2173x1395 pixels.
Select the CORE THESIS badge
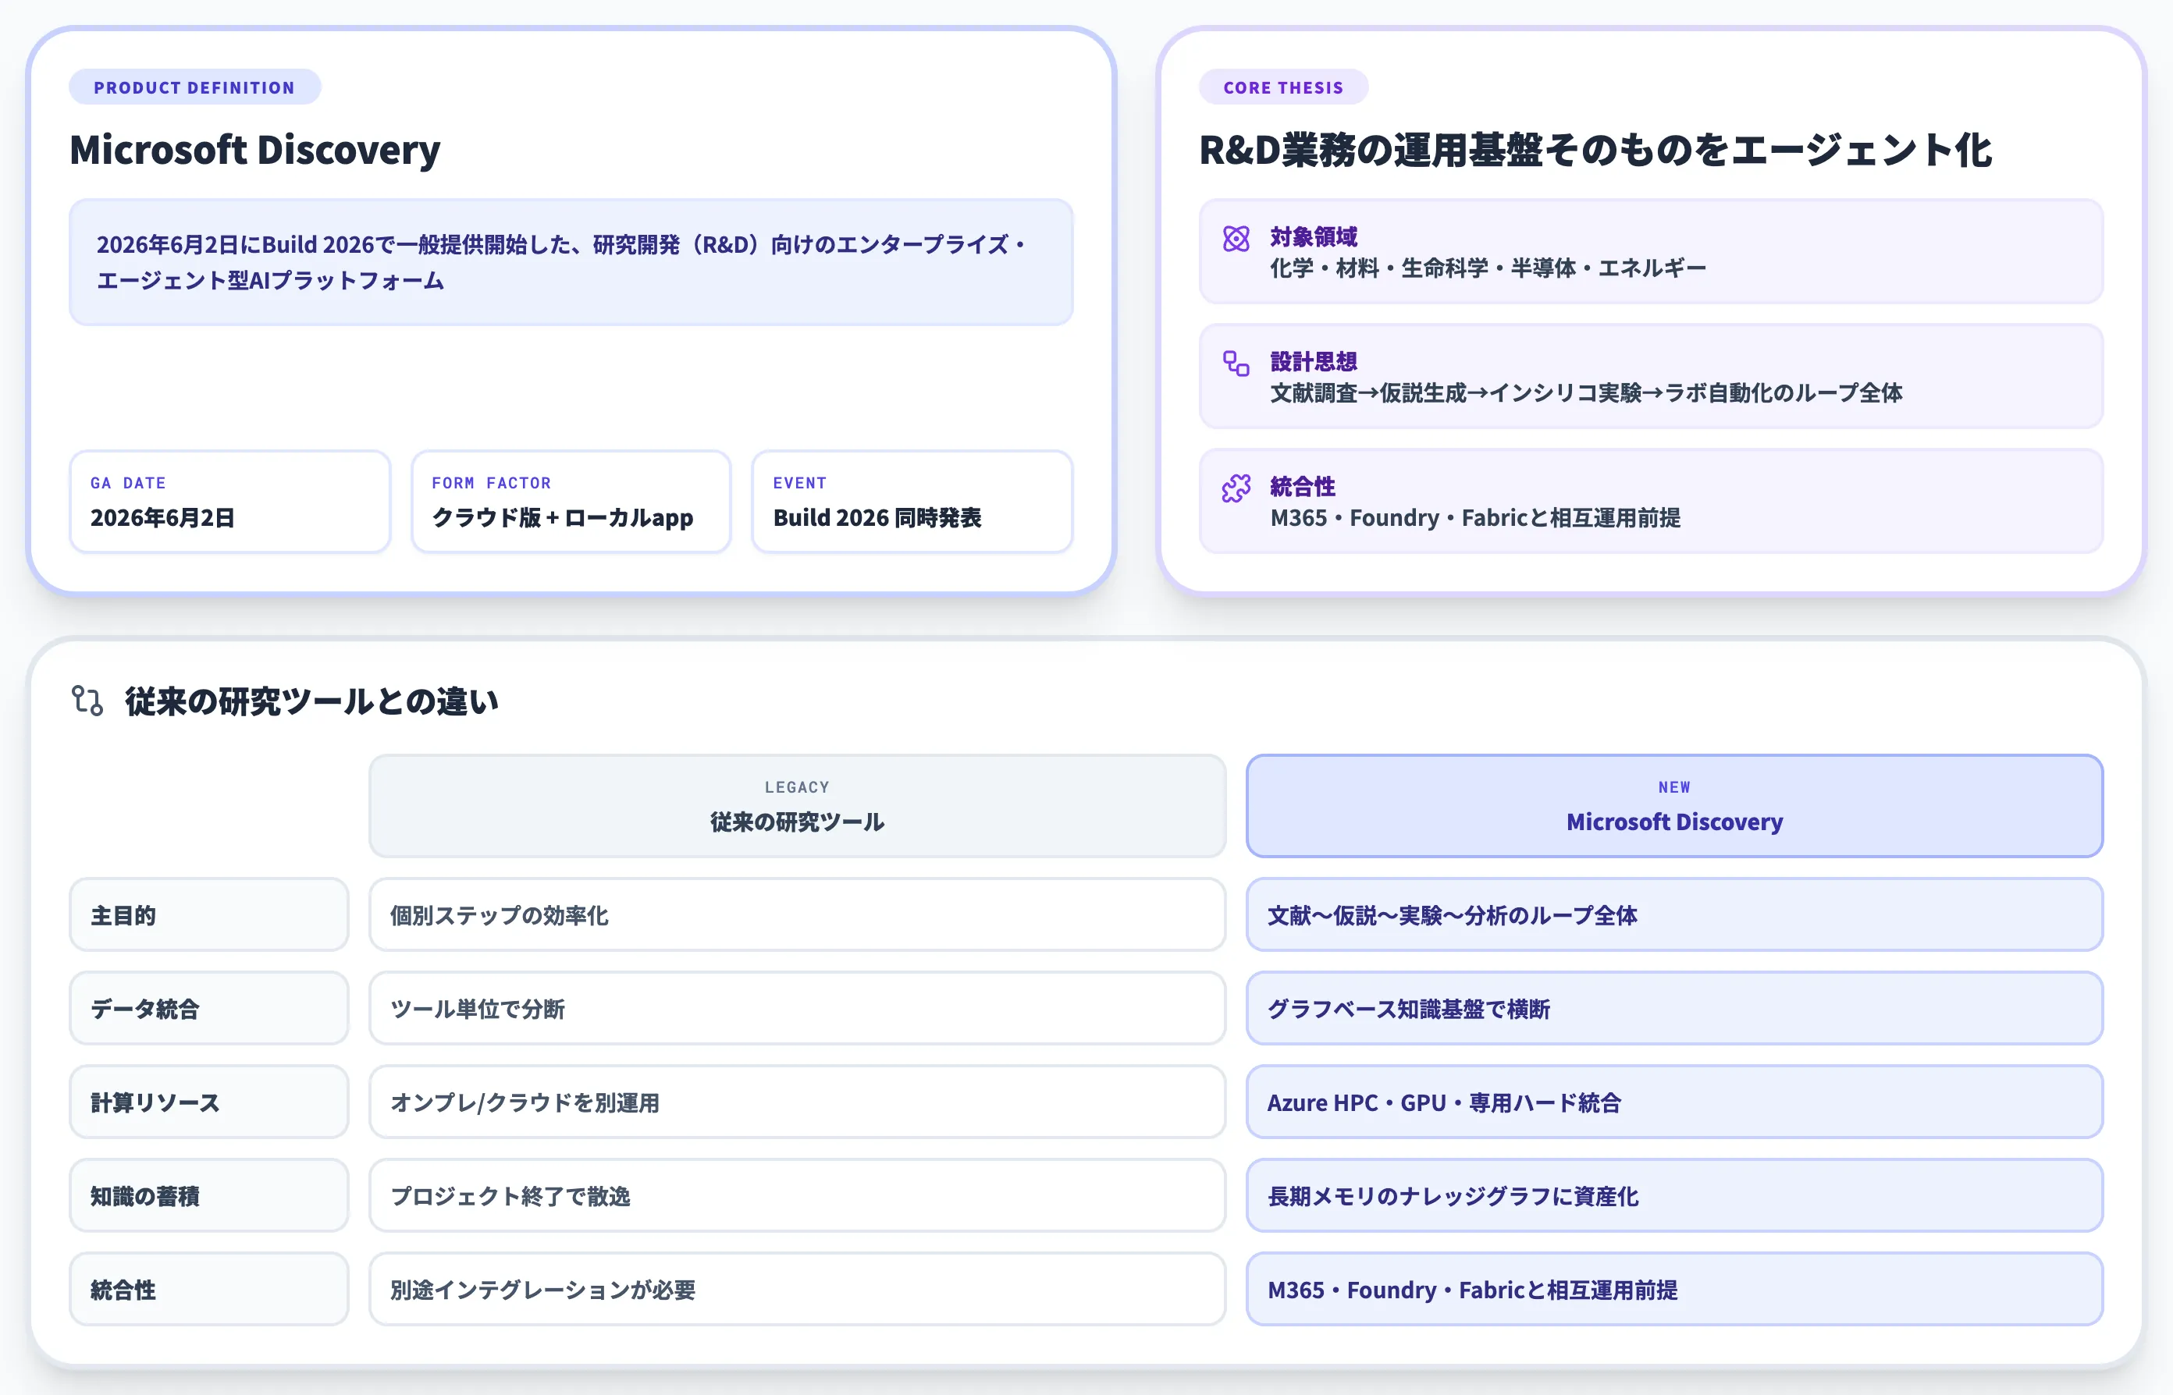point(1283,88)
